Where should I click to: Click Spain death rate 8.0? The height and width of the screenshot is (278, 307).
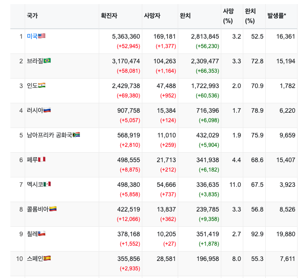click(x=237, y=259)
